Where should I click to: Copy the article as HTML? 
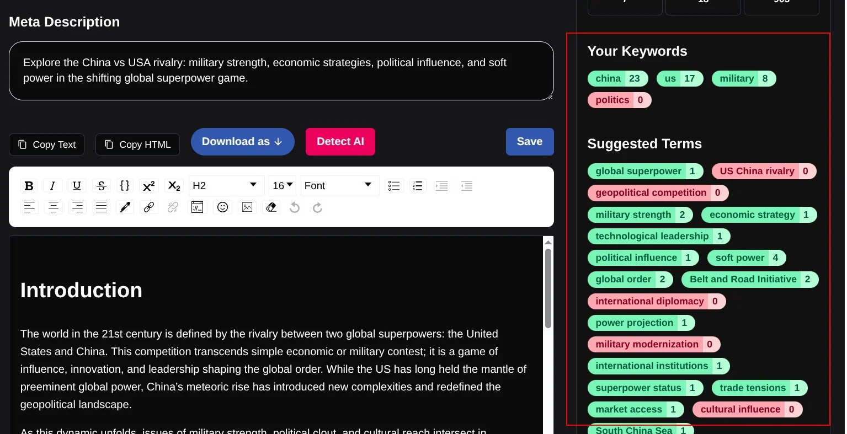click(x=137, y=144)
